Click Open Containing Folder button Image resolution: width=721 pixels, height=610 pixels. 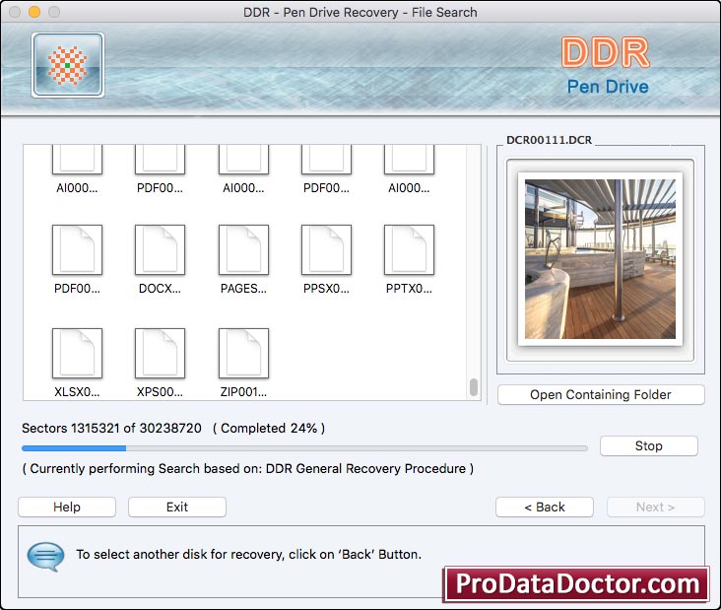click(601, 395)
